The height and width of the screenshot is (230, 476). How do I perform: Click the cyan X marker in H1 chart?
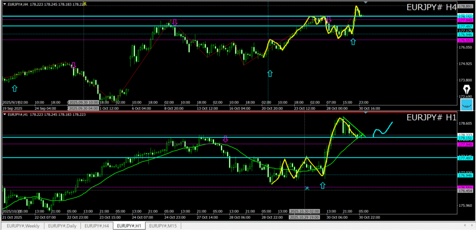(307, 188)
